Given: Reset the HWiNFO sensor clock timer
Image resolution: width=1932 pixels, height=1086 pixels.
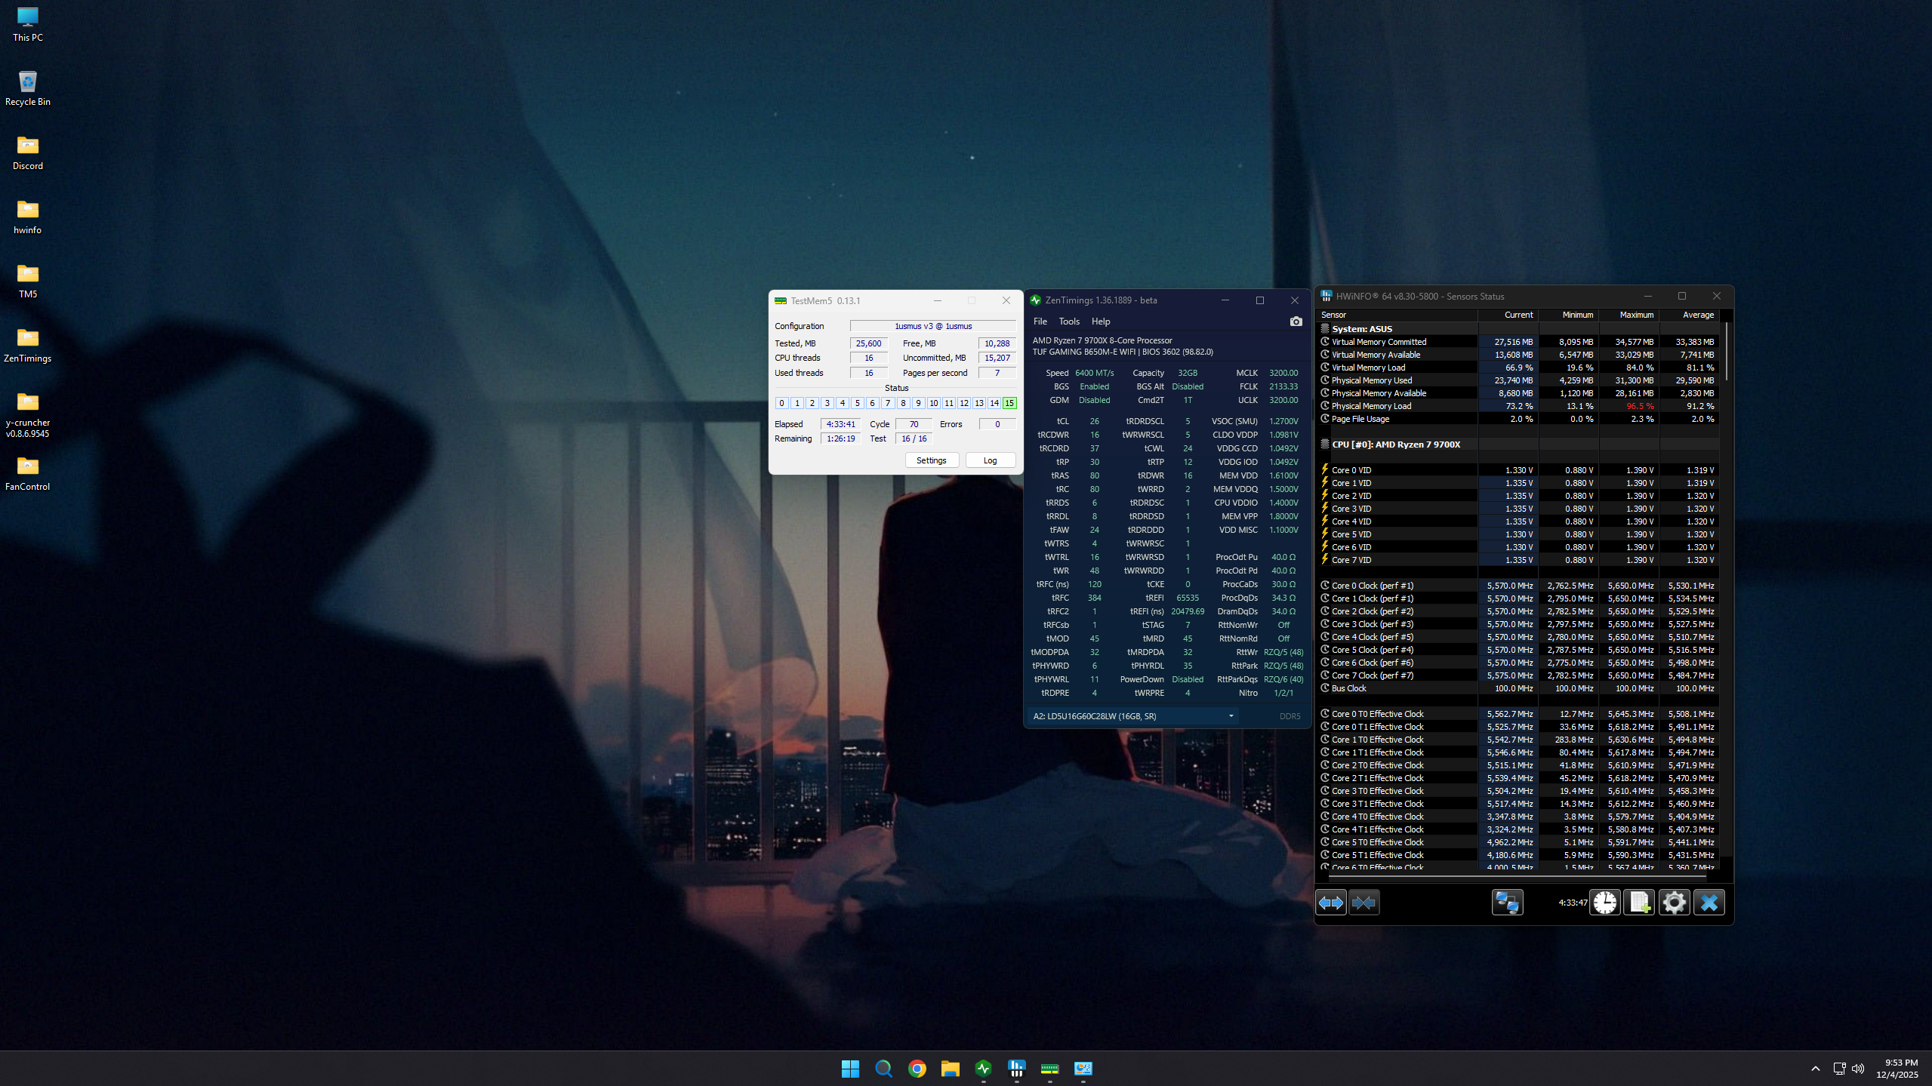Looking at the screenshot, I should tap(1605, 903).
